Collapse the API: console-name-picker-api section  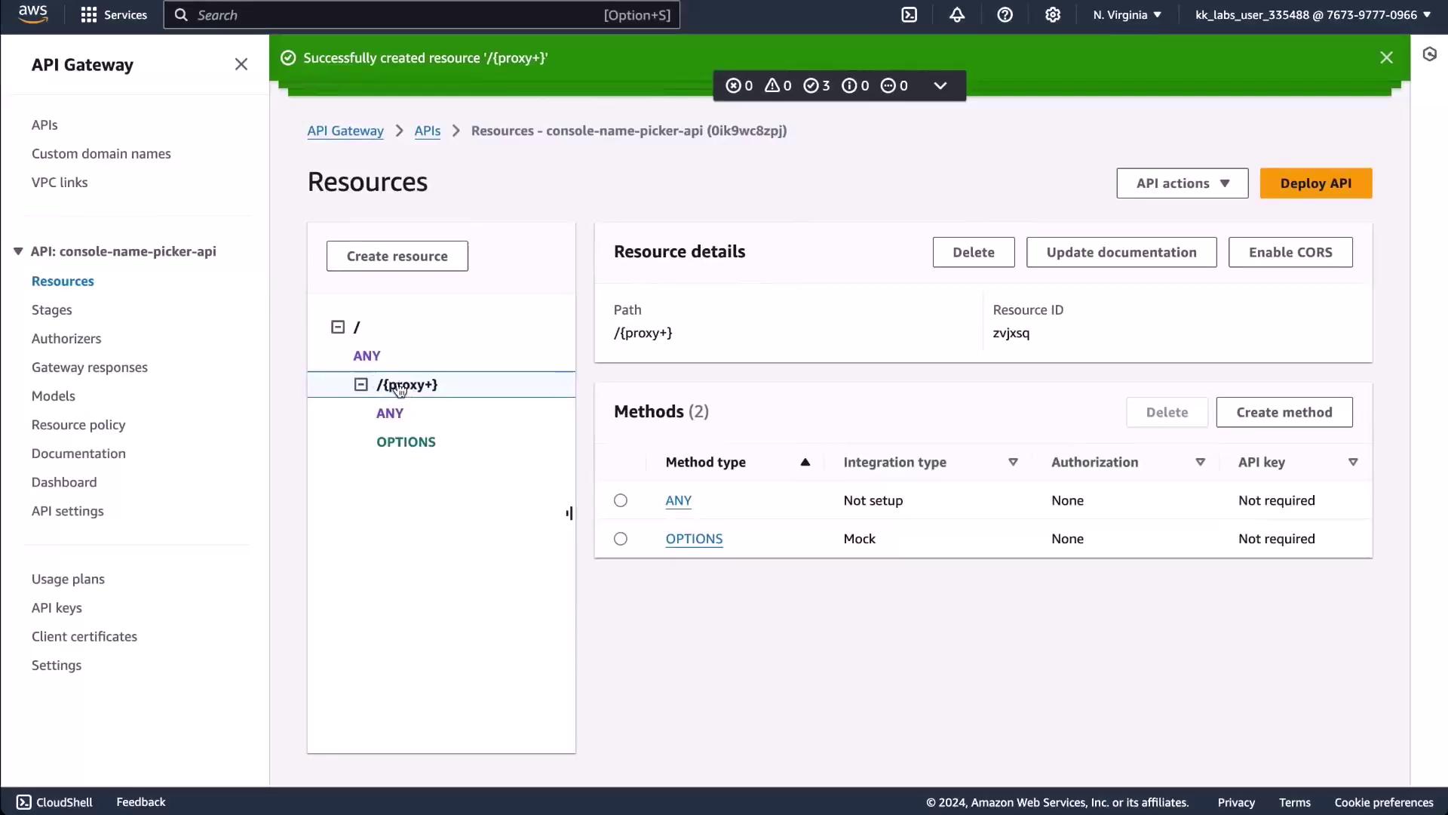click(x=18, y=251)
